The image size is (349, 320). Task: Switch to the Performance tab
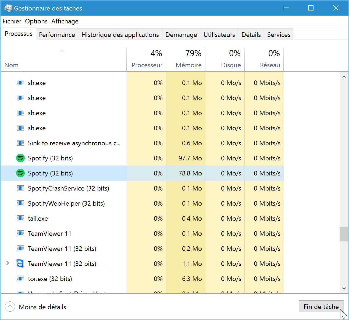(57, 34)
